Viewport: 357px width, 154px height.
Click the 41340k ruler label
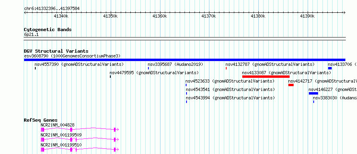(61, 16)
